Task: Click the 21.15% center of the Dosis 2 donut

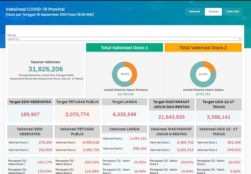Action: tap(203, 74)
